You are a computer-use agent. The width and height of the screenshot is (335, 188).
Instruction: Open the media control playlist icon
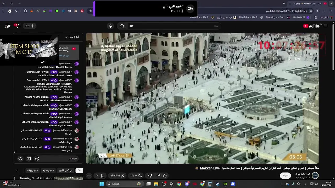click(x=16, y=11)
